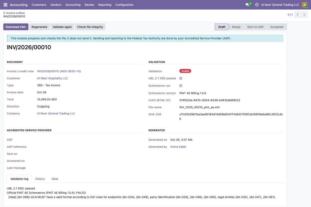This screenshot has width=311, height=207.
Task: Click the type value 380 - Tax invoice
Action: (x=49, y=86)
